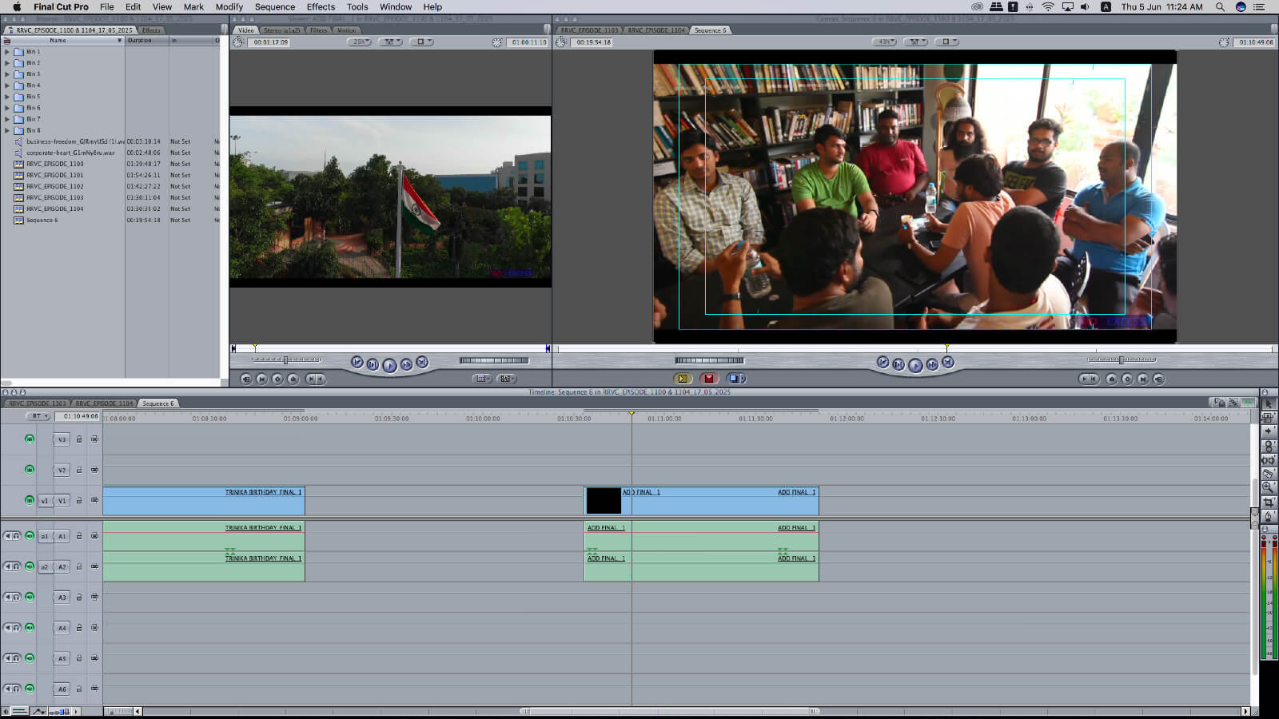Switch to the Filters tab in the Viewer

318,30
